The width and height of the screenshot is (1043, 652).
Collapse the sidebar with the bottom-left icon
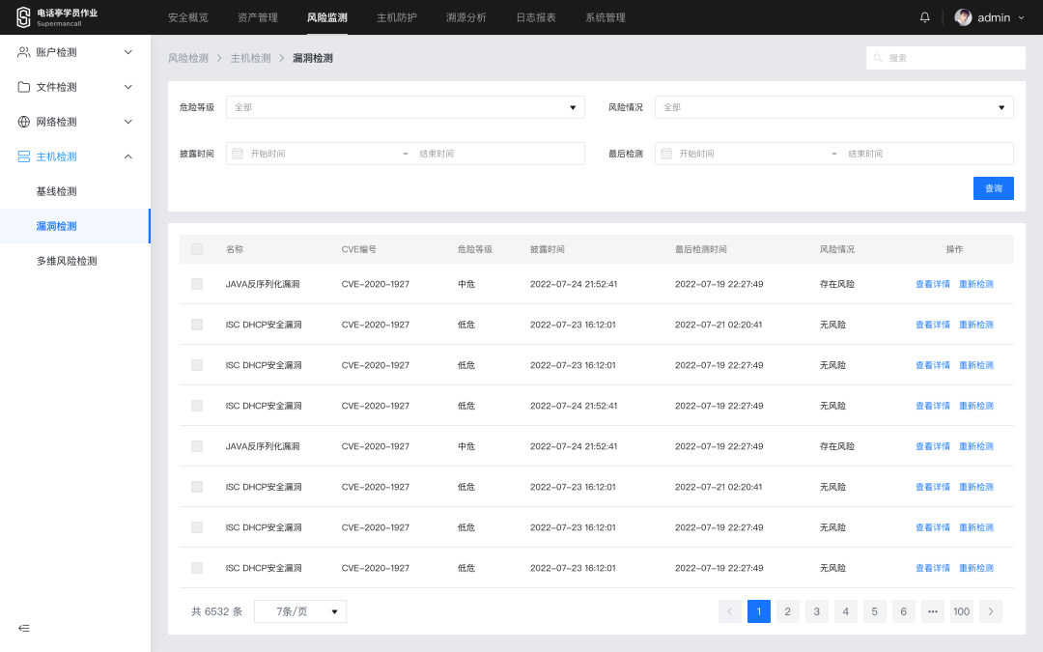click(24, 628)
